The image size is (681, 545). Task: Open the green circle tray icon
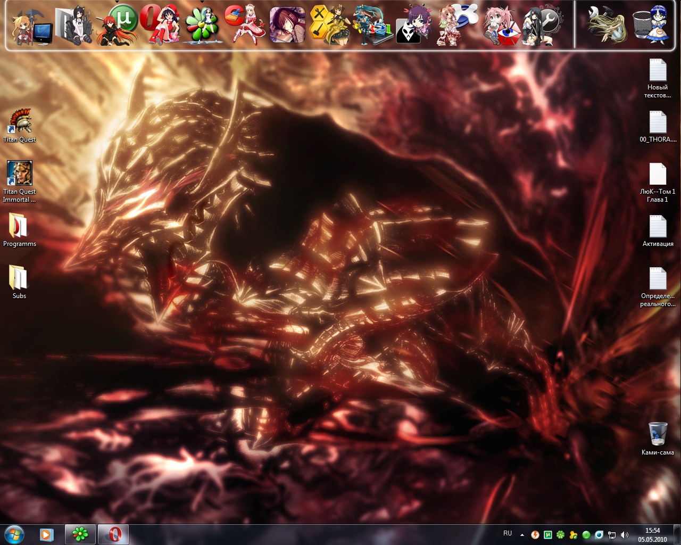pyautogui.click(x=586, y=535)
